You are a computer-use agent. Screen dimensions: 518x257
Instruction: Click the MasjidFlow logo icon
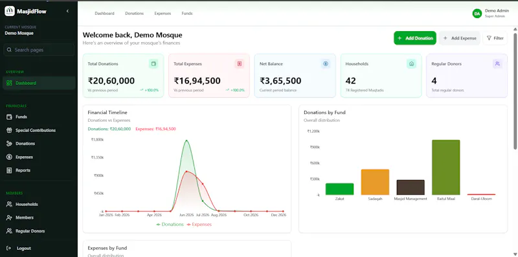pos(10,11)
